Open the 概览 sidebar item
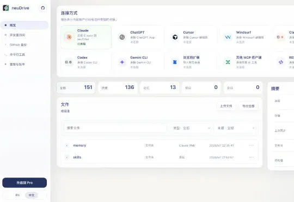 pos(24,25)
